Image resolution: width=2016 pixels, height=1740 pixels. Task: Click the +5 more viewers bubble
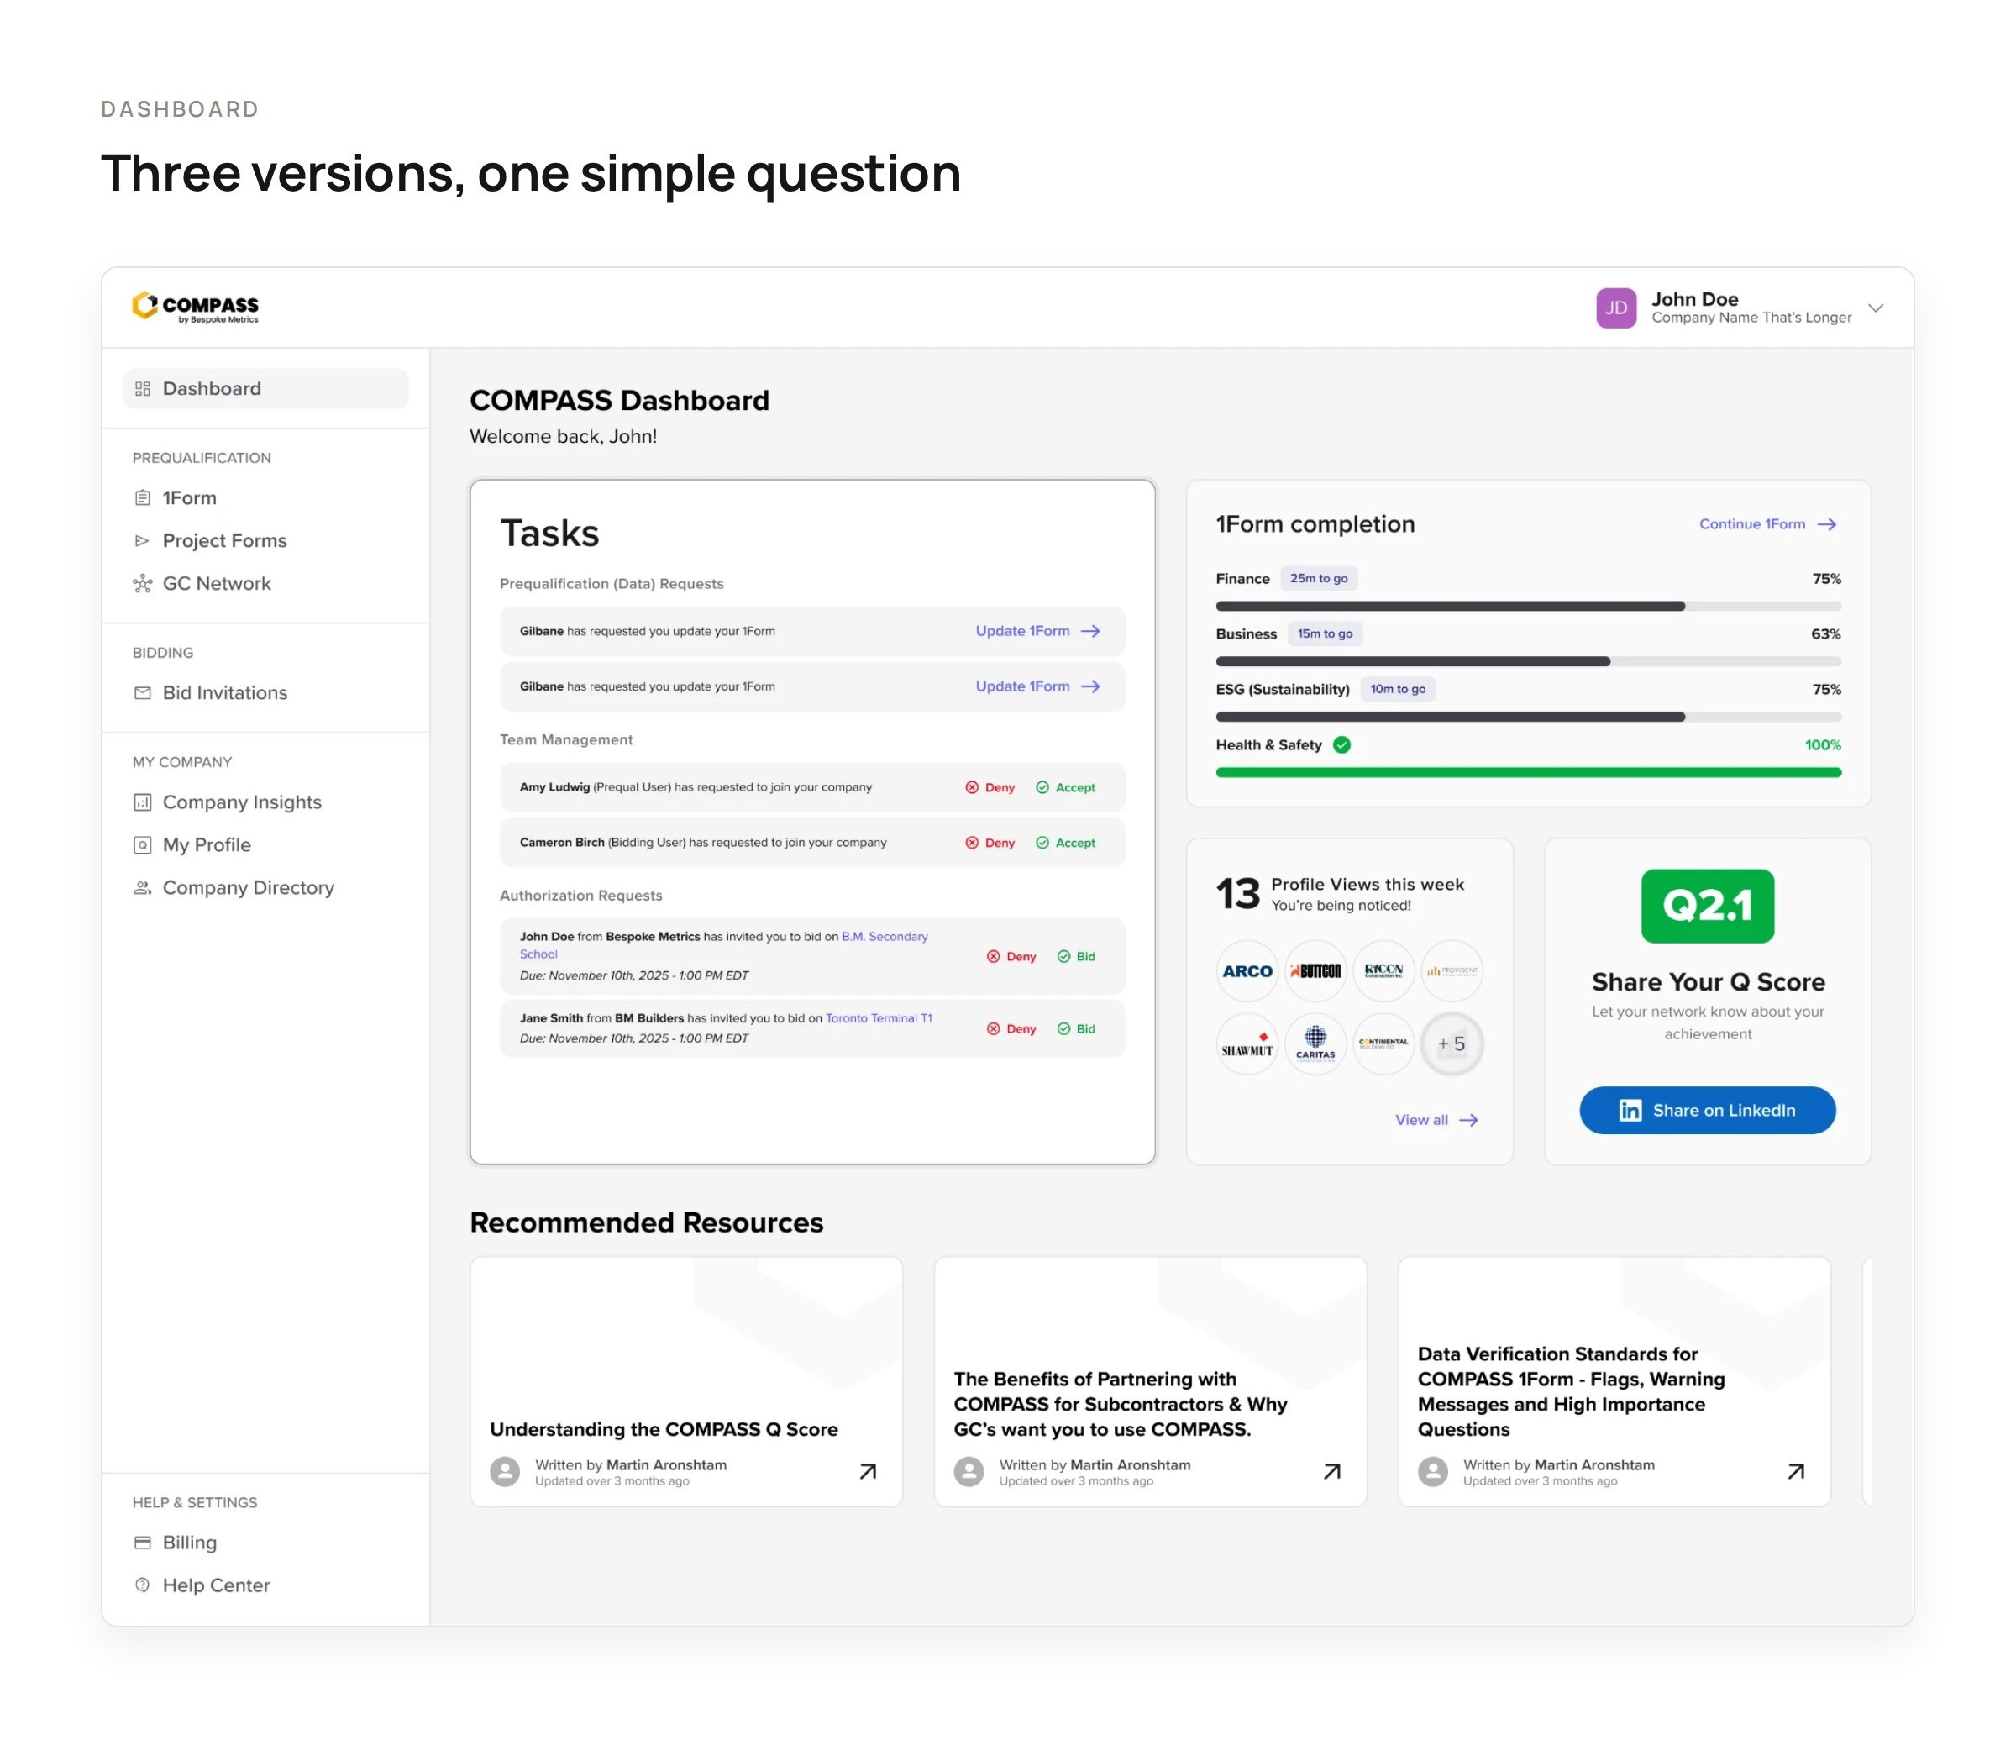pyautogui.click(x=1452, y=1044)
